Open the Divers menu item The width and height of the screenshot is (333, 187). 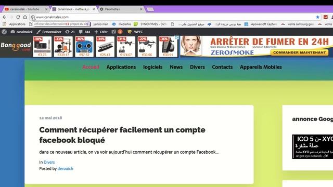coord(197,67)
